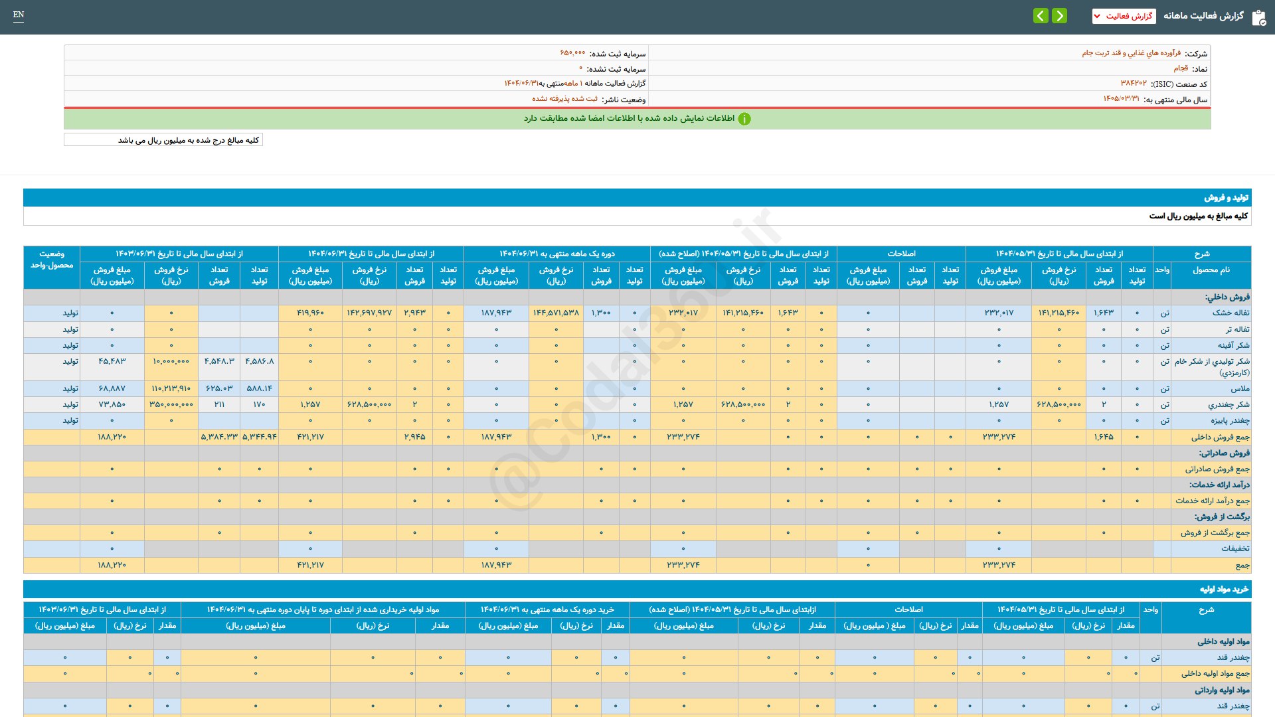Viewport: 1275px width, 717px height.
Task: Click the گزارش فعالیت ماهانه page title
Action: click(x=1203, y=16)
